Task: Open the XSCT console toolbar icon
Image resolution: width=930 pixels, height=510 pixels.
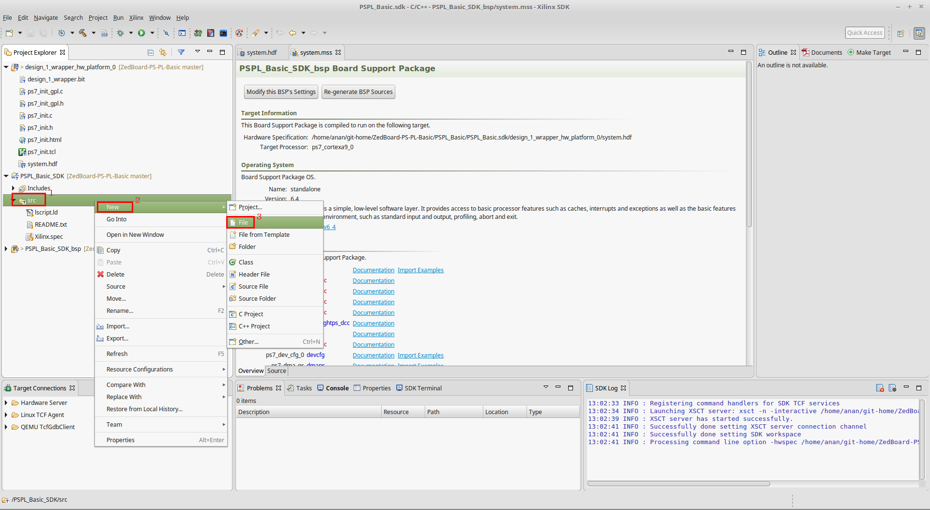Action: 182,33
